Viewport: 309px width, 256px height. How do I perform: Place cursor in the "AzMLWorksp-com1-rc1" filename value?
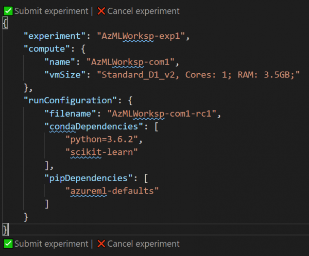[162, 113]
